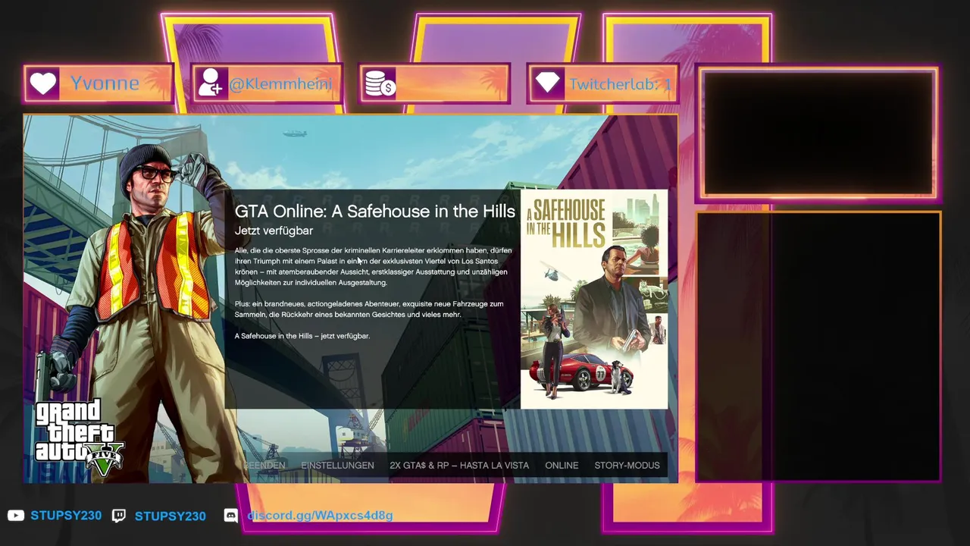This screenshot has height=546, width=970.
Task: Click 'A Safehouse in the Hills – jetzt verfügbar.' line
Action: point(302,336)
